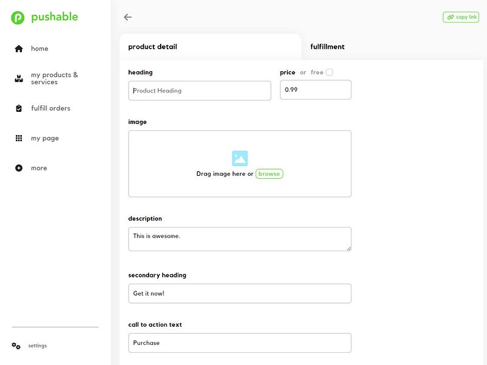Open settings at bottom of sidebar

tap(37, 345)
